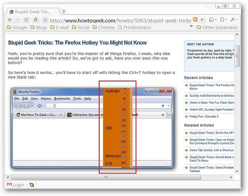248x196 pixels.
Task: Open the article title heading link
Action: [77, 43]
